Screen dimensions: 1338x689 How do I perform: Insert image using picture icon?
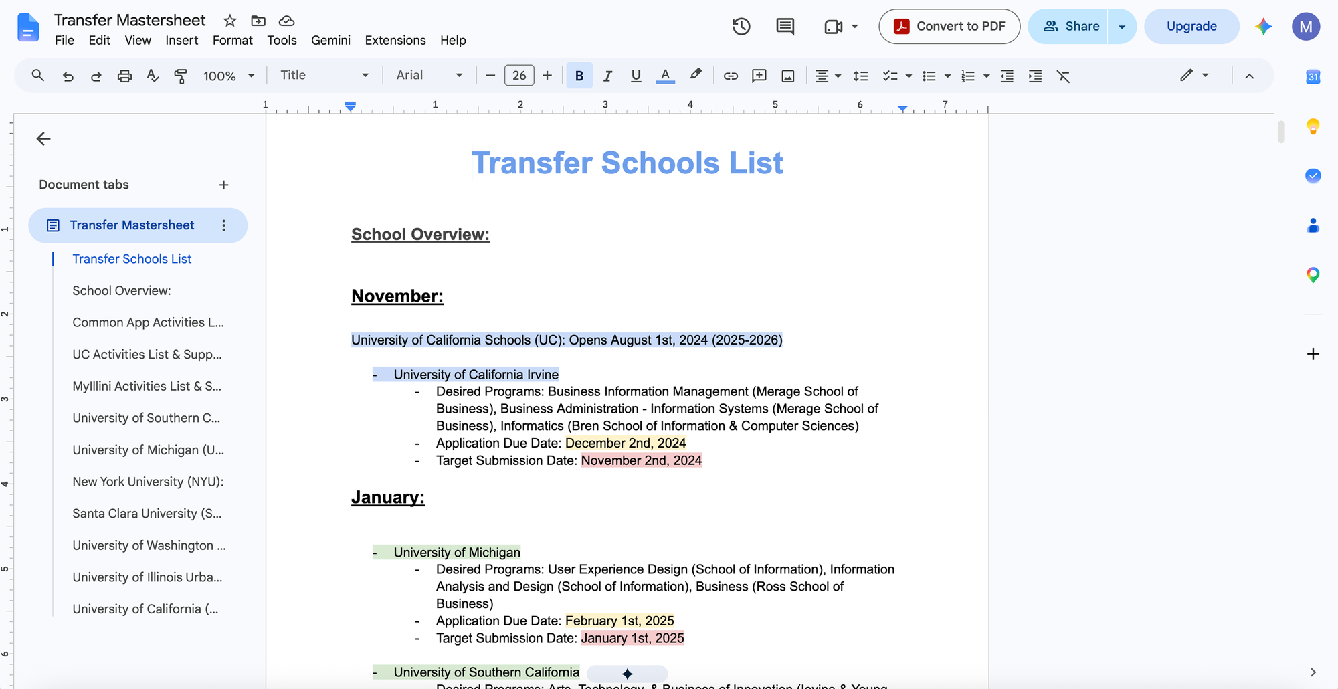click(x=788, y=76)
